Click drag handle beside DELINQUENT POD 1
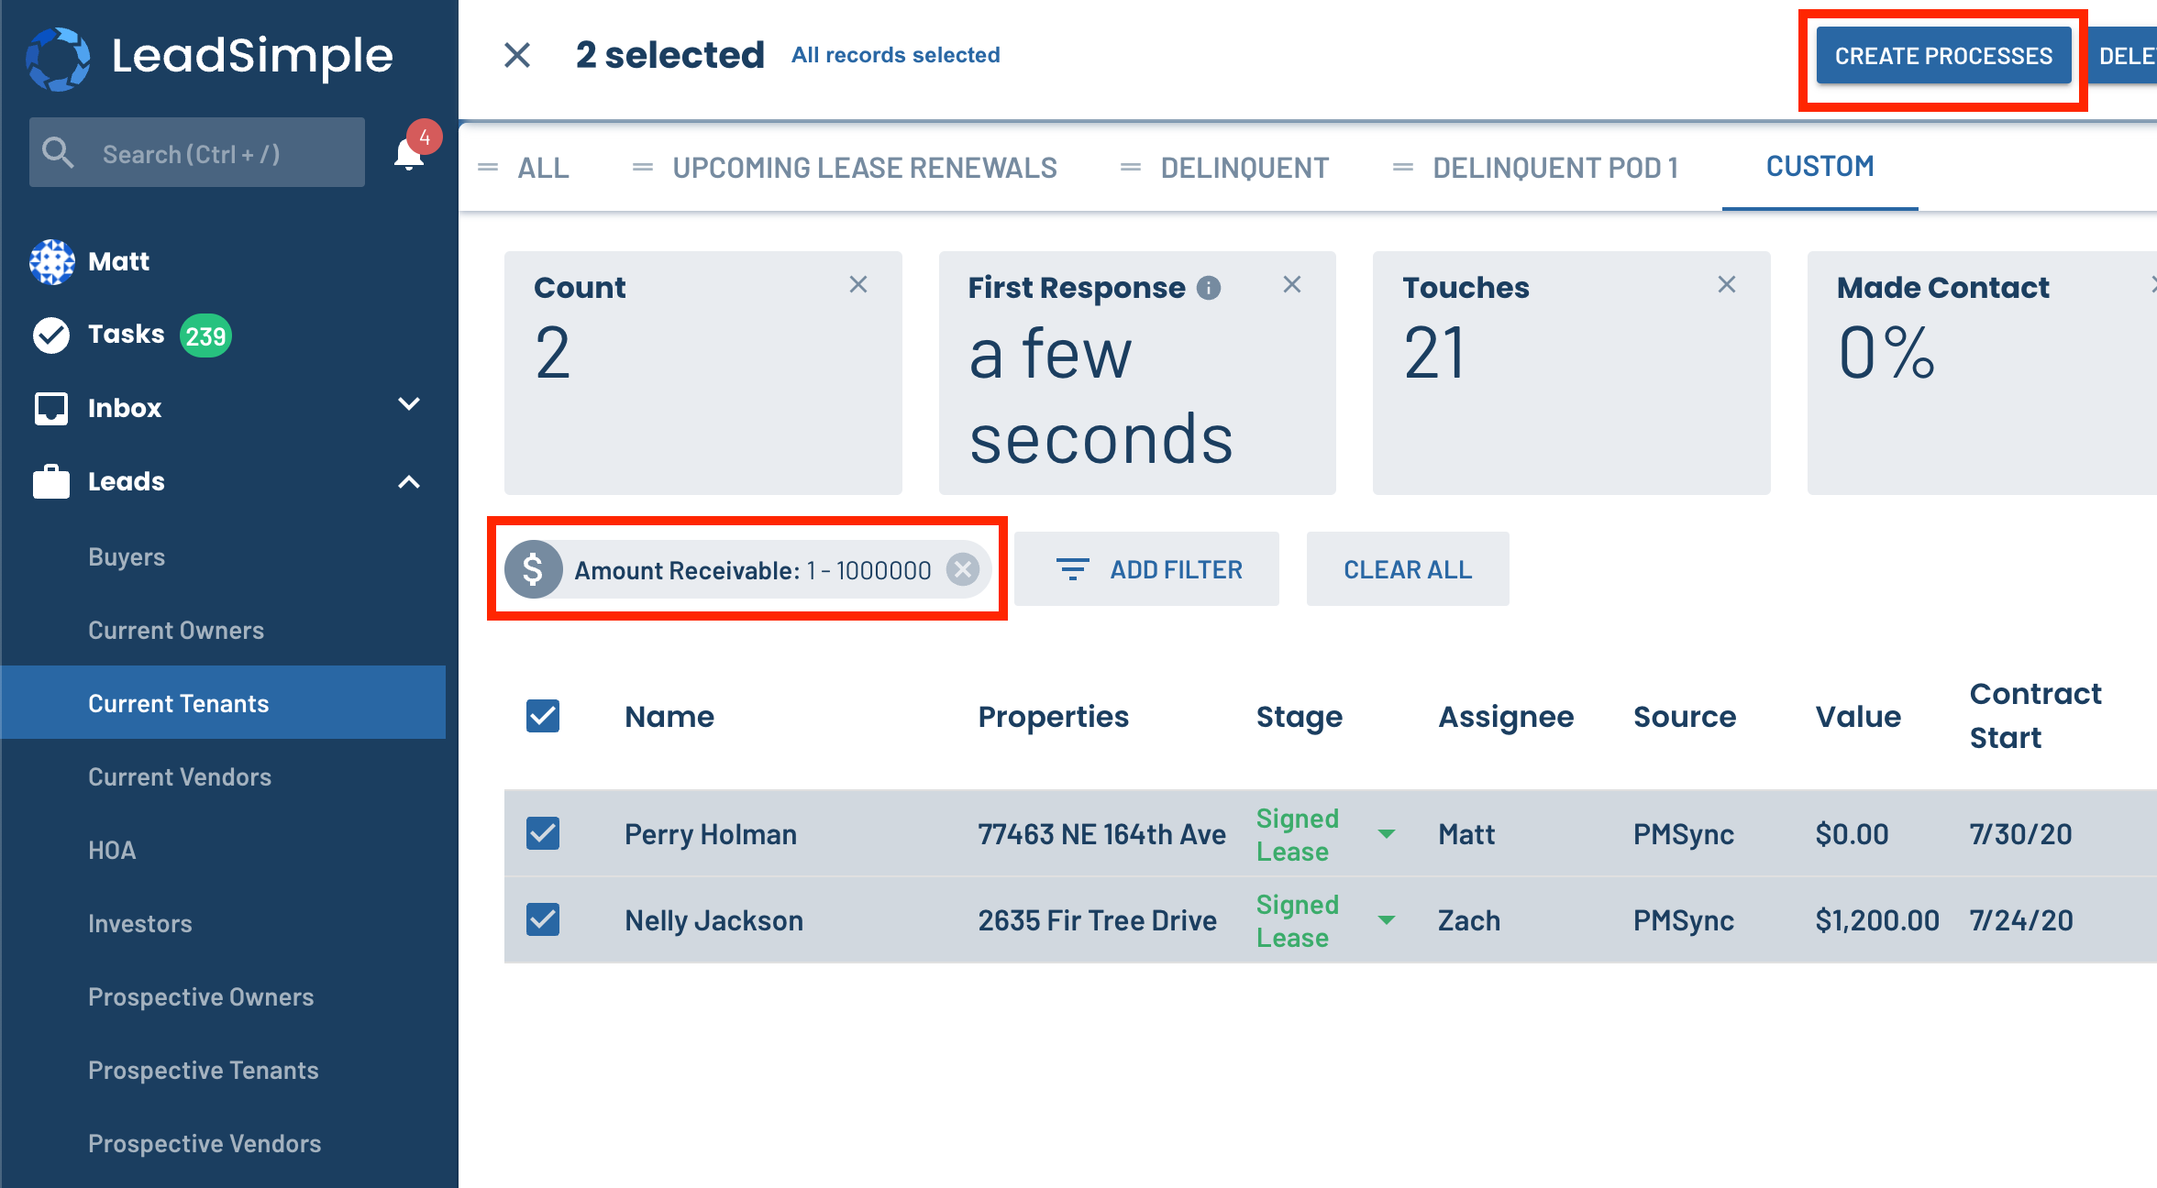This screenshot has width=2157, height=1188. (x=1403, y=168)
